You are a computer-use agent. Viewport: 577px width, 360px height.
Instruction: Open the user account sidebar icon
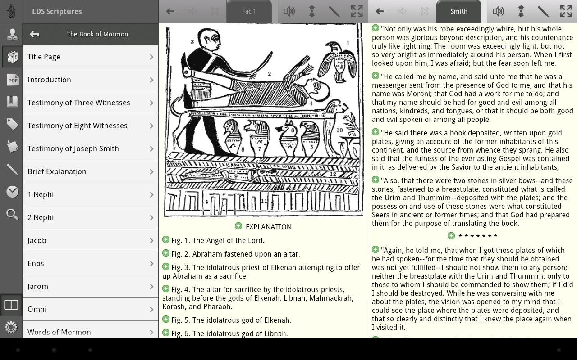(12, 34)
